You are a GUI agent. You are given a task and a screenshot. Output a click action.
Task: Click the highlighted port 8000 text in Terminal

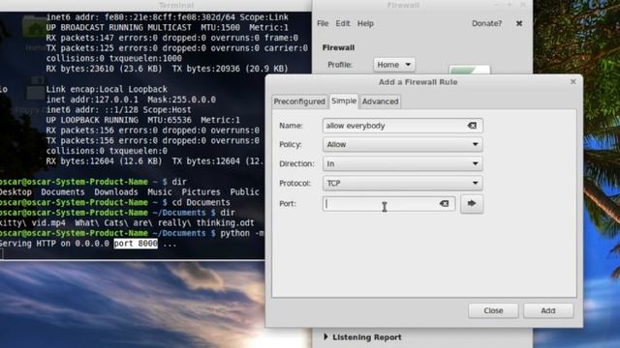pos(136,244)
